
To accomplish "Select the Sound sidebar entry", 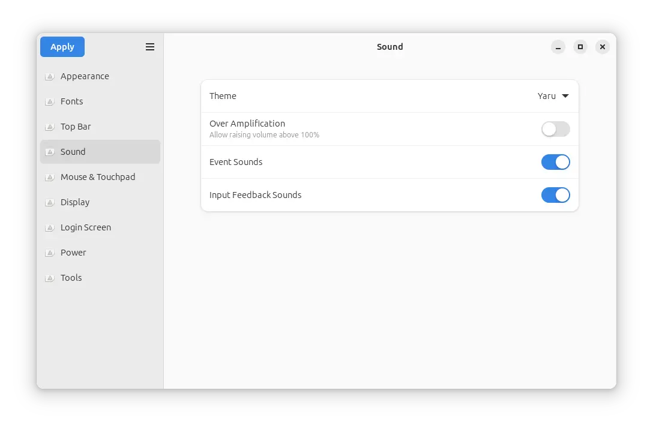I will pos(73,152).
